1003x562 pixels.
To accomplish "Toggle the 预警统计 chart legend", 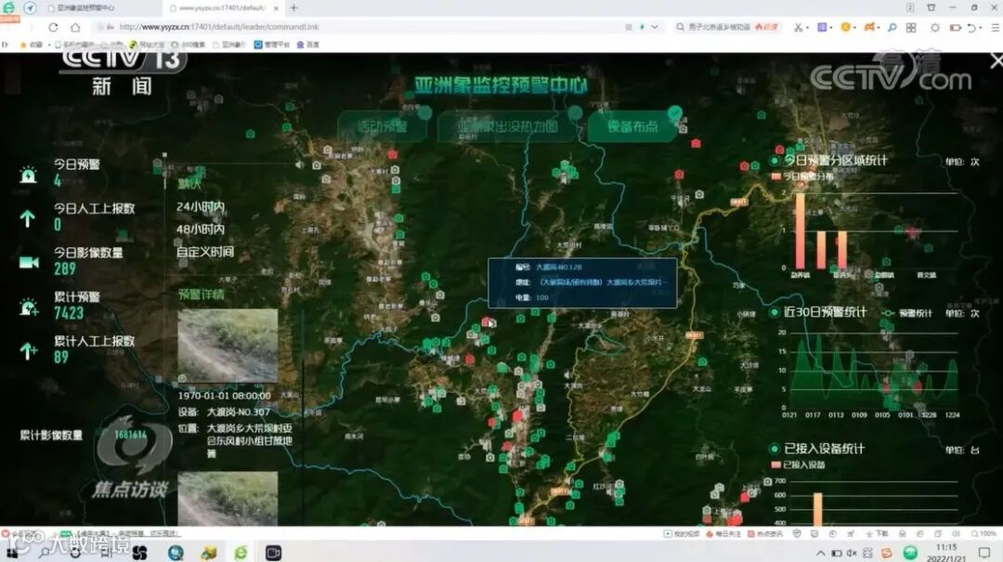I will (x=907, y=313).
